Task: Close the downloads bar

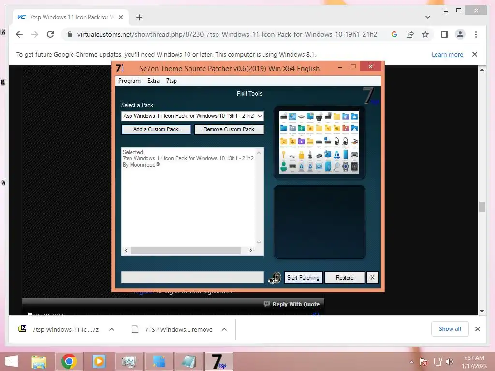Action: click(477, 329)
